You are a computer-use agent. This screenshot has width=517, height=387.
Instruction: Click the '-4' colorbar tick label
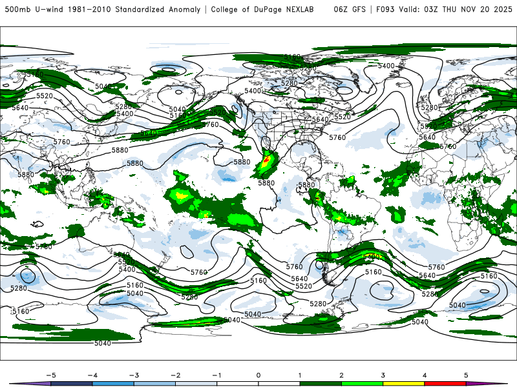pos(92,375)
